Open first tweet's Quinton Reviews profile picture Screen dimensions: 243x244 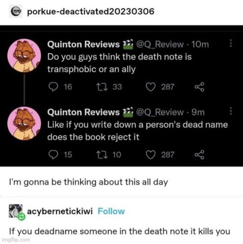[24, 55]
